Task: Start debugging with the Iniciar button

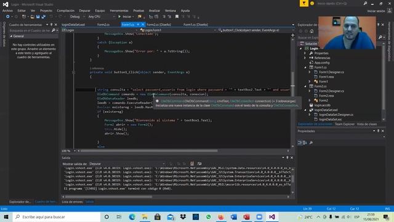Action: click(125, 17)
